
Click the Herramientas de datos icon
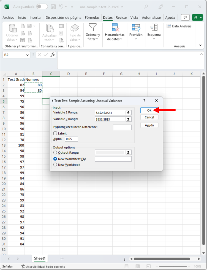[x=115, y=27]
